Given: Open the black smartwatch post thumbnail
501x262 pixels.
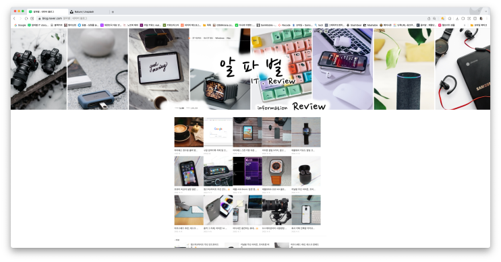Looking at the screenshot, I should pos(306,132).
